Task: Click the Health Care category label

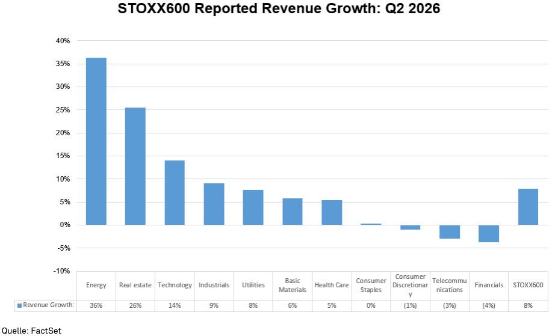Action: [x=332, y=285]
